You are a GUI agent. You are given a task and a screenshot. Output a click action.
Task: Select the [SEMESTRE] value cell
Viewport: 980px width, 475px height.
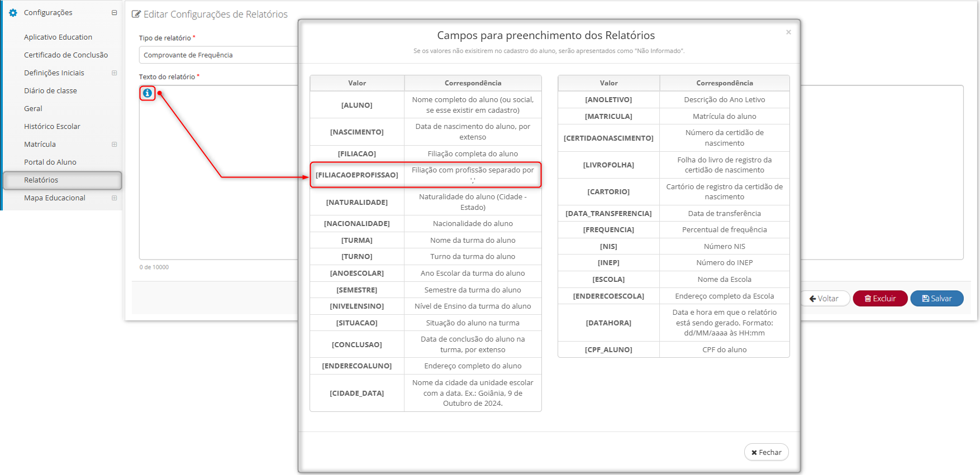tap(357, 290)
